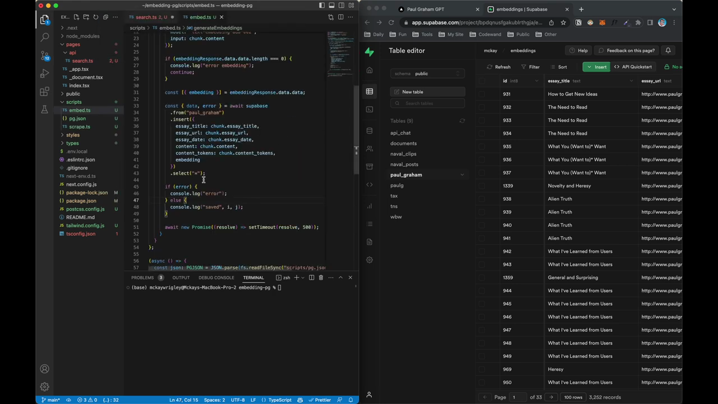Open the Chrome extensions puzzle icon
The width and height of the screenshot is (718, 404).
click(x=638, y=22)
